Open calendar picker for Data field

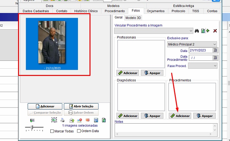coord(215,50)
